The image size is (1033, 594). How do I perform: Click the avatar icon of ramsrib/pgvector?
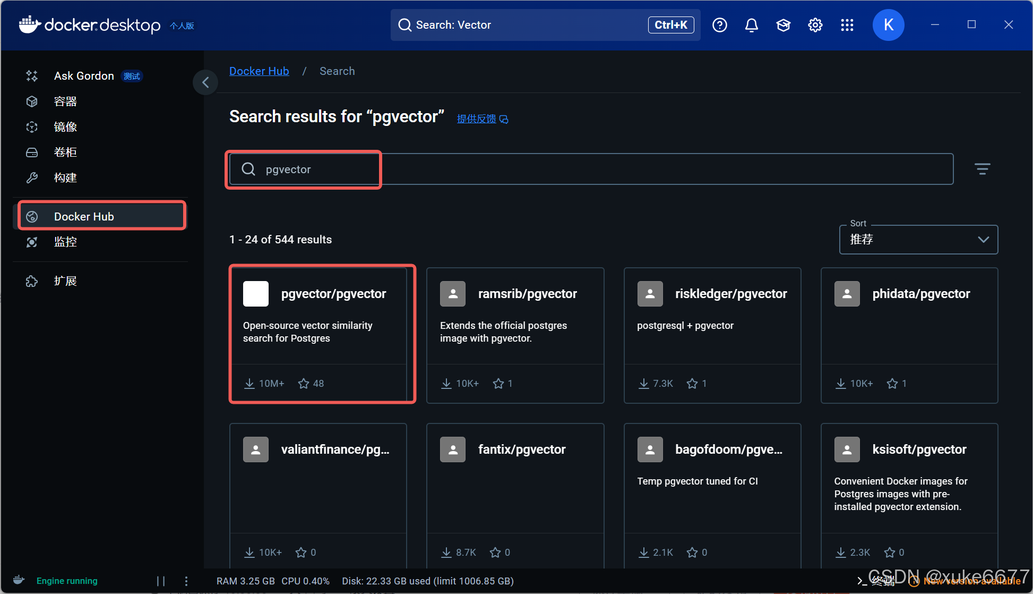[453, 294]
